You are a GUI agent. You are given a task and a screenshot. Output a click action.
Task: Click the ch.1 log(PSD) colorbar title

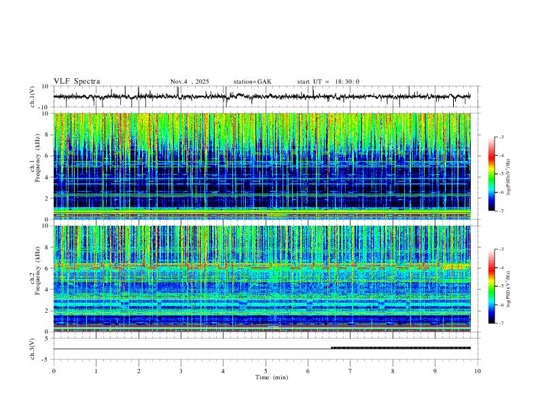(x=509, y=177)
